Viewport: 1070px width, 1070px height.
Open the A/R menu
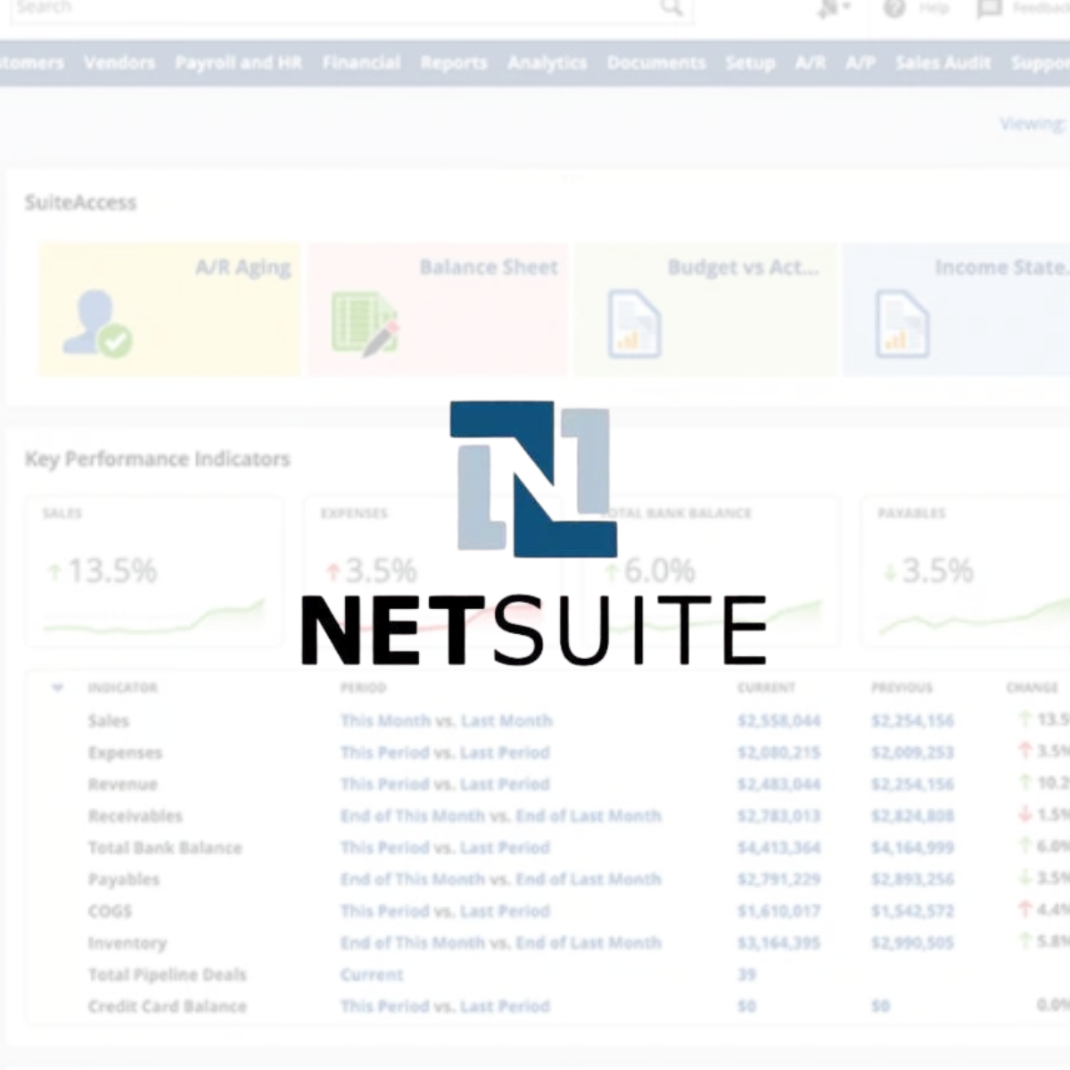pyautogui.click(x=811, y=62)
